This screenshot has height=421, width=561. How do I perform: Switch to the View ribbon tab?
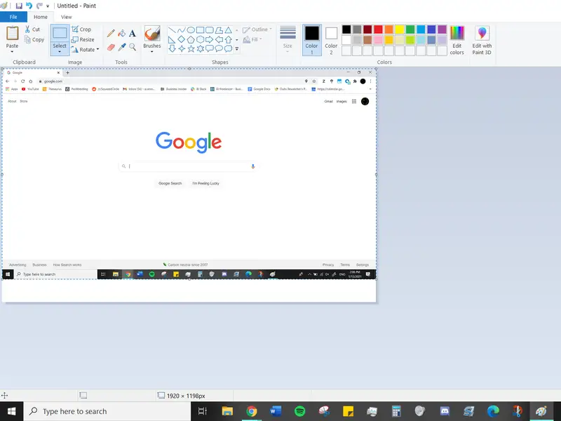(x=66, y=17)
